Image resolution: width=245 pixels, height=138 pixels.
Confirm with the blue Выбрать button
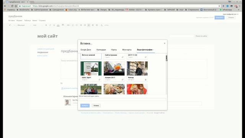pos(85,106)
